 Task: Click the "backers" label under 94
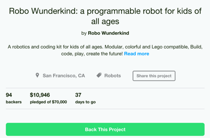click(14, 102)
